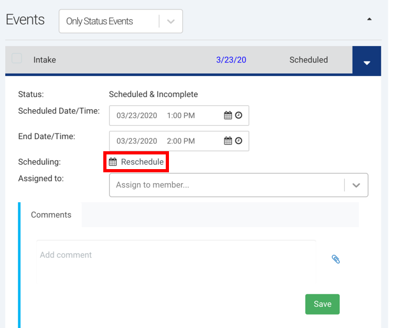Click into the End Date/Time field
The width and height of the screenshot is (394, 328).
coord(166,141)
